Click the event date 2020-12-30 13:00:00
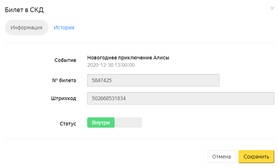Viewport: 278px width, 168px height. [x=111, y=65]
